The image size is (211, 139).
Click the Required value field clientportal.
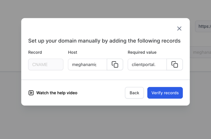coord(147,65)
